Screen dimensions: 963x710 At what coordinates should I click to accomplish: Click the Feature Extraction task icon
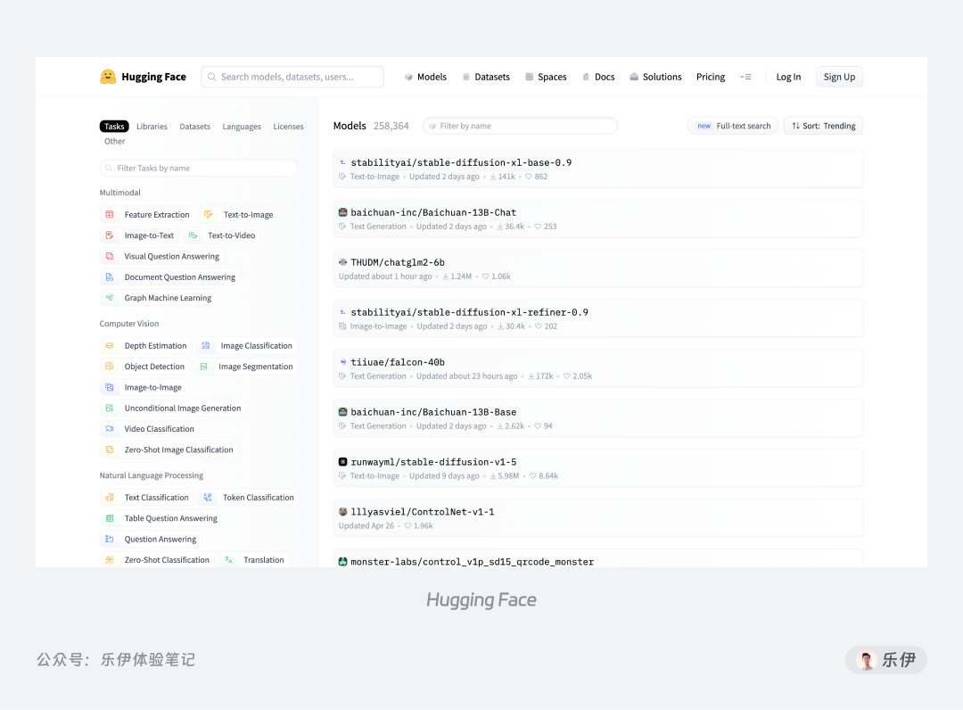click(110, 214)
